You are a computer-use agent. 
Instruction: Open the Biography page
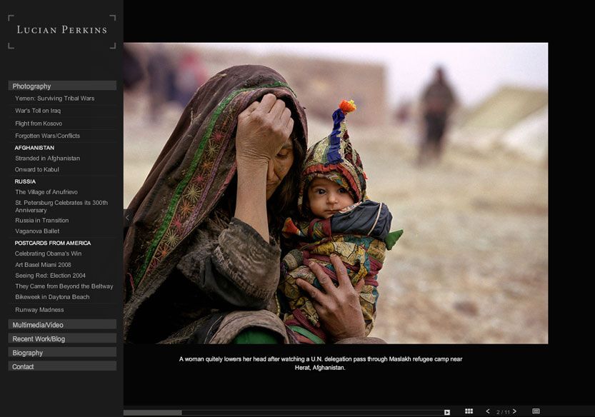pyautogui.click(x=62, y=353)
